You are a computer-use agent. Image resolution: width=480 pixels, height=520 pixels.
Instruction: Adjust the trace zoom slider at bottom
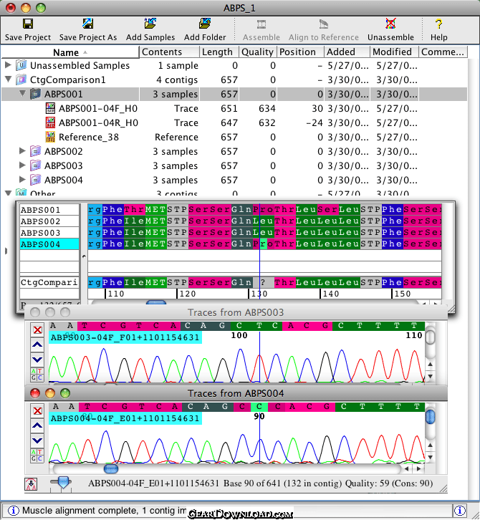(63, 482)
